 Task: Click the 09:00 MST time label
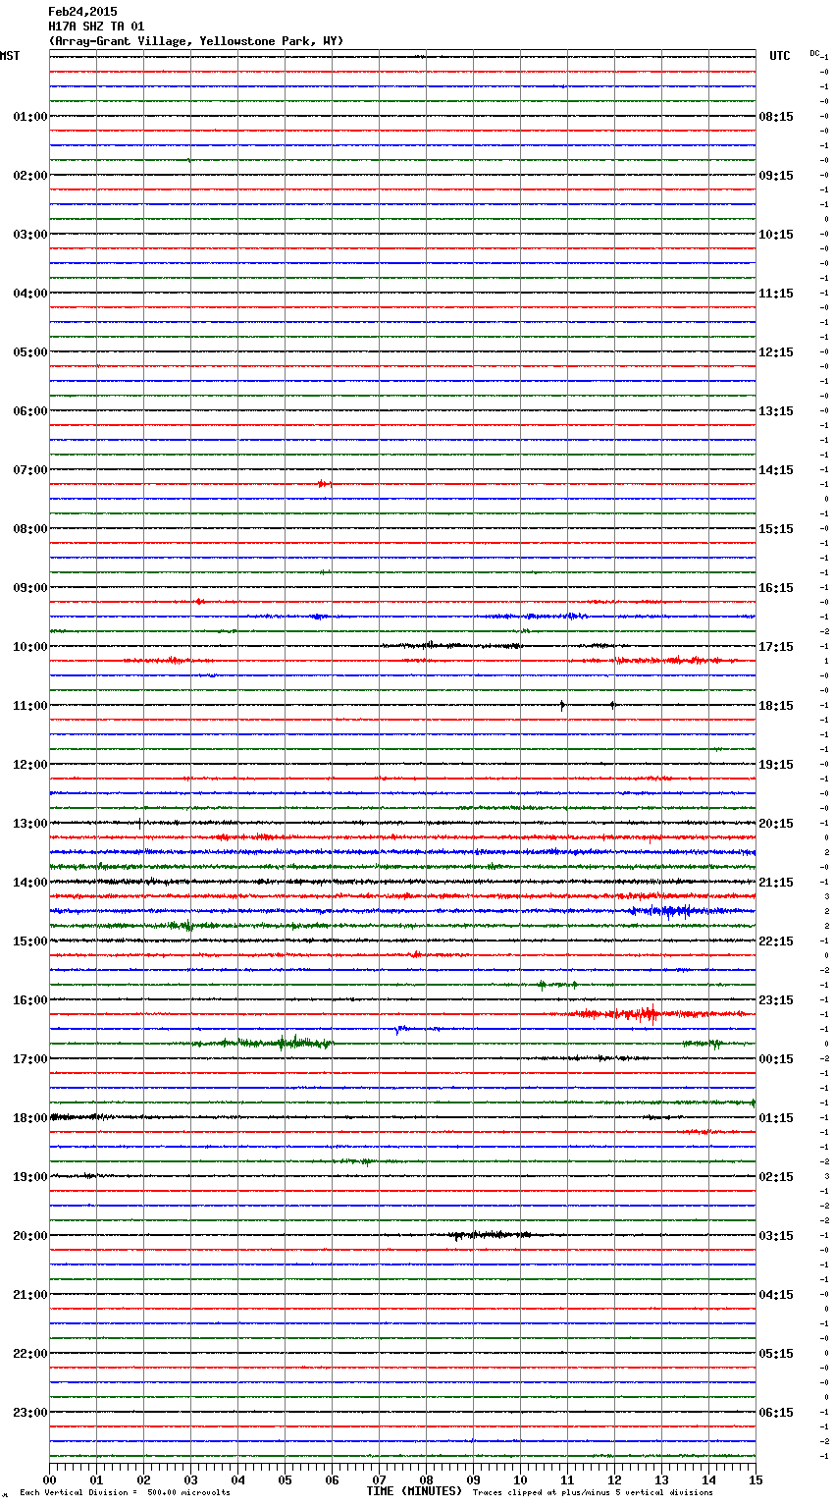click(x=29, y=588)
